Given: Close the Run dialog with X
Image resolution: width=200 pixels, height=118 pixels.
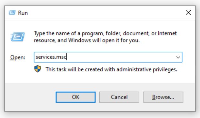Looking at the screenshot, I should pos(188,13).
